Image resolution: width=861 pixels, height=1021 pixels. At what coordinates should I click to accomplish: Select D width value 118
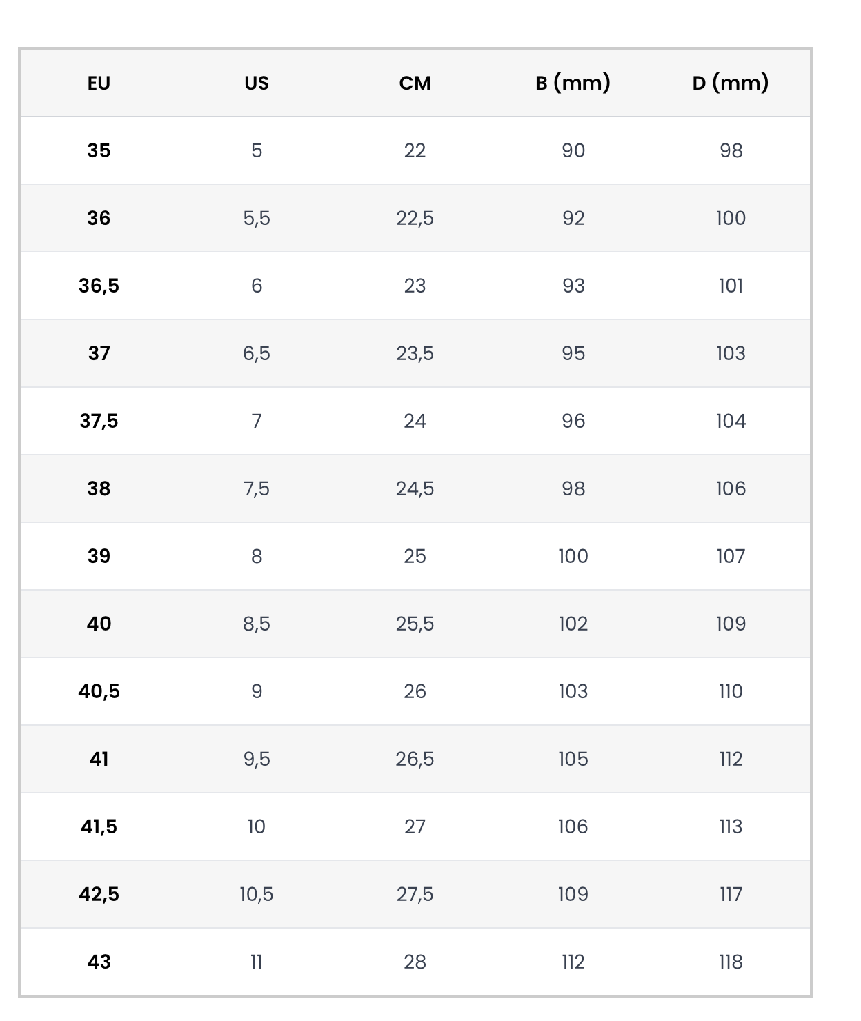coord(731,962)
